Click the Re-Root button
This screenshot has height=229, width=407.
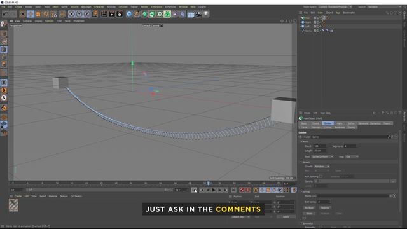pyautogui.click(x=309, y=208)
